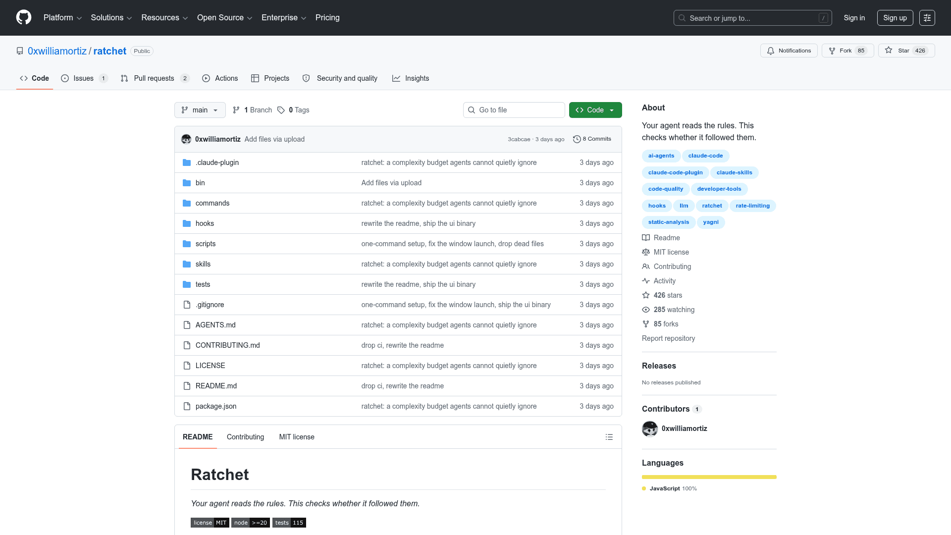The width and height of the screenshot is (951, 535).
Task: Switch to the Pull requests tab
Action: coord(155,78)
